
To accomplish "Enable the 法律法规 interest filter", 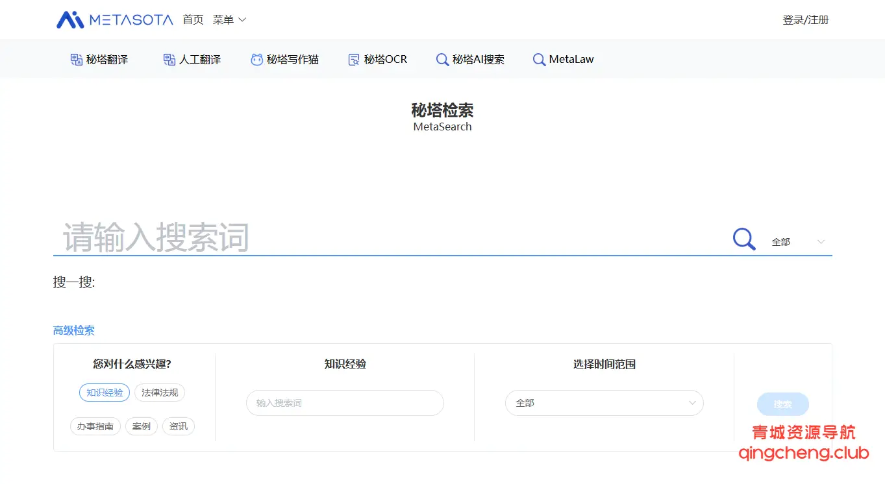I will pyautogui.click(x=160, y=393).
